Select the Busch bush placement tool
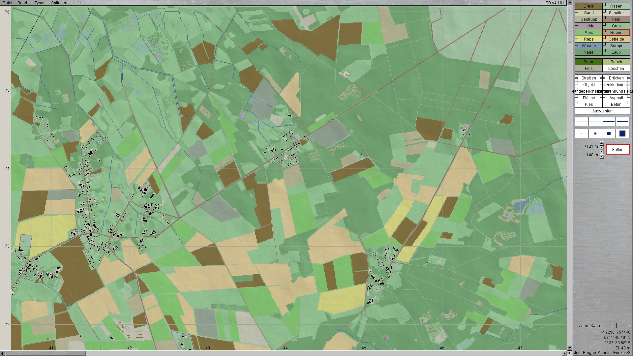Viewport: 633px width, 356px height. coord(616,62)
